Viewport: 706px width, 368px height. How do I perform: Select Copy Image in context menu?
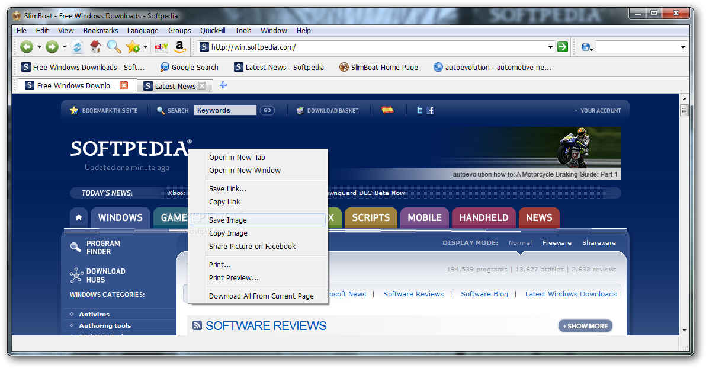click(x=258, y=233)
